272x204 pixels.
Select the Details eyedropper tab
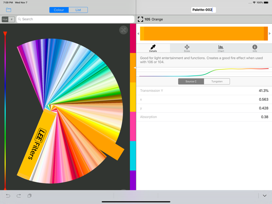[x=153, y=48]
